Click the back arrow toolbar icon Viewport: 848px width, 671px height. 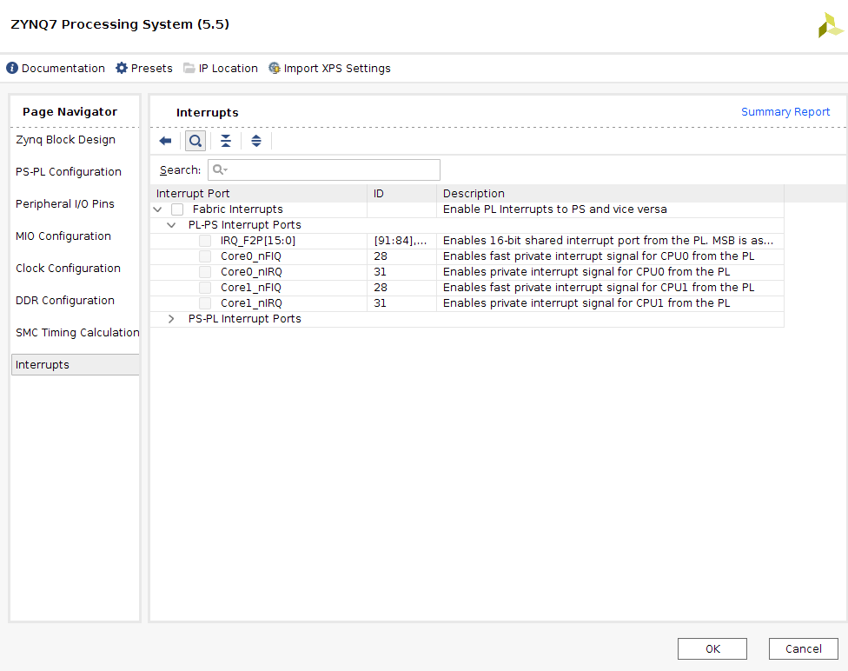click(165, 141)
